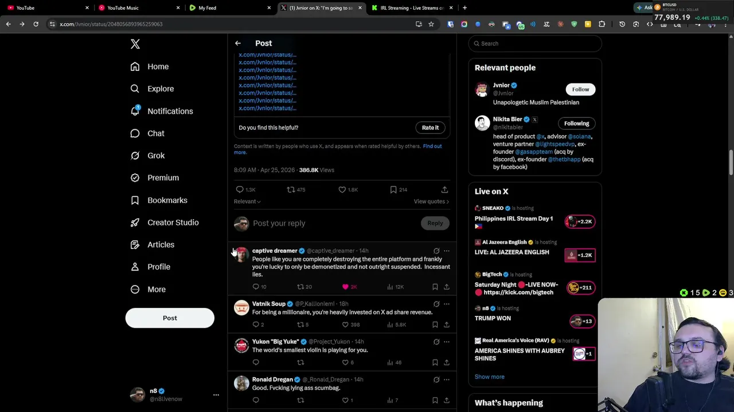Open Profile in sidebar
734x412 pixels.
click(x=150, y=267)
